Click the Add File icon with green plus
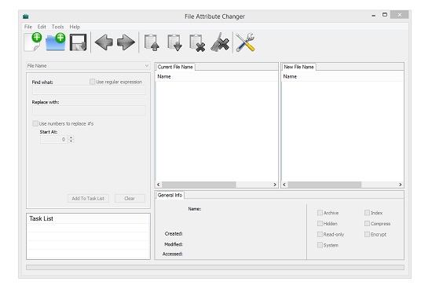 pyautogui.click(x=33, y=42)
